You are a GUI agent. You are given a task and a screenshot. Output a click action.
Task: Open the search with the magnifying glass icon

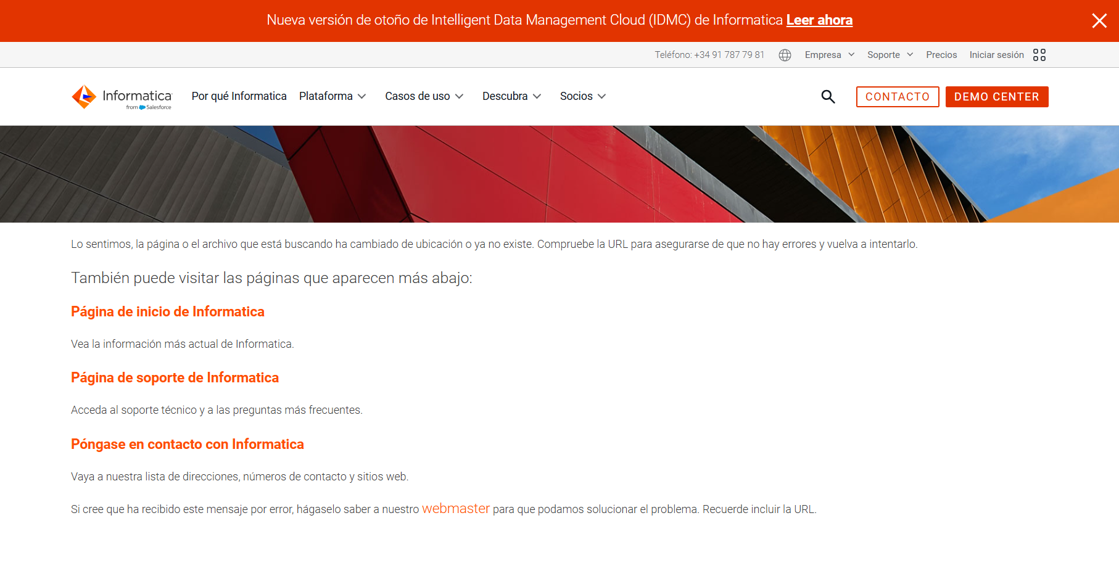pos(828,96)
